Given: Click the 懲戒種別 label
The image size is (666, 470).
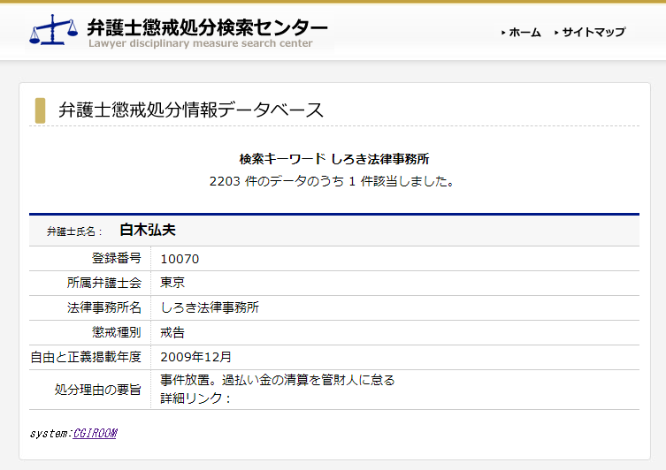Looking at the screenshot, I should tap(117, 332).
